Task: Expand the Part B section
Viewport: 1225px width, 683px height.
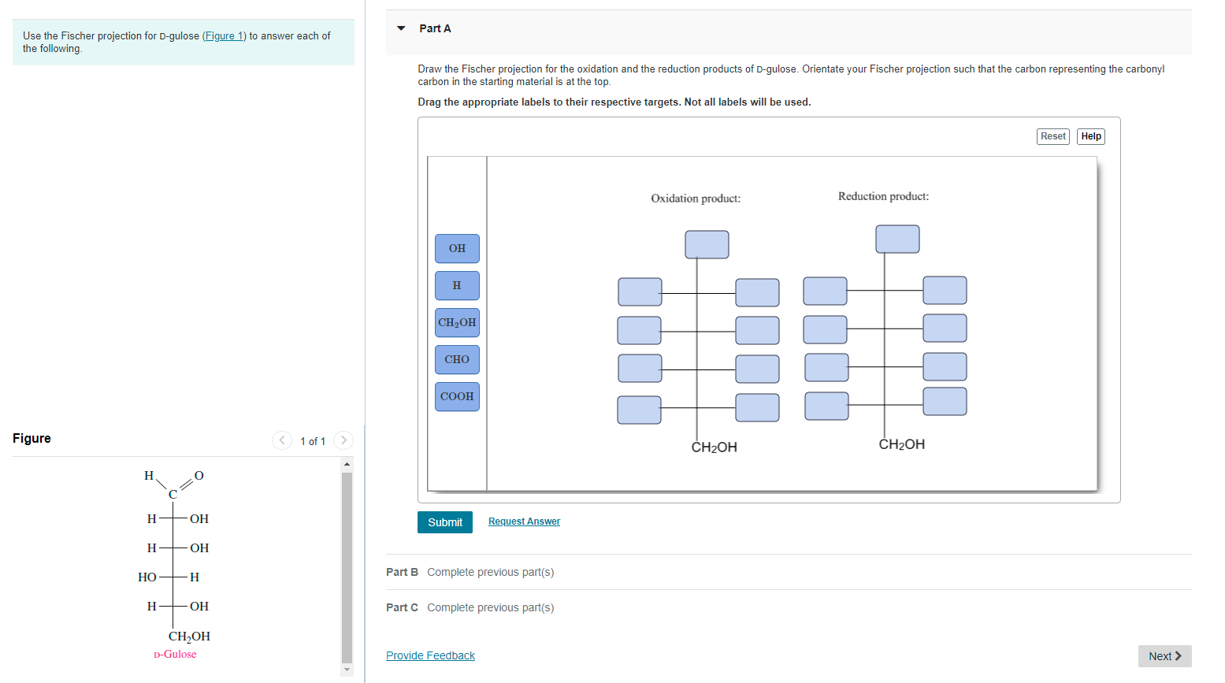Action: click(x=402, y=572)
